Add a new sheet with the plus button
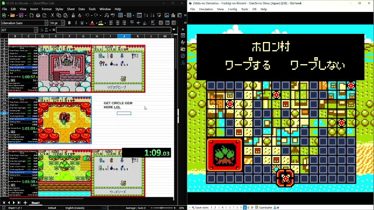This screenshot has width=374, height=210. click(x=25, y=203)
